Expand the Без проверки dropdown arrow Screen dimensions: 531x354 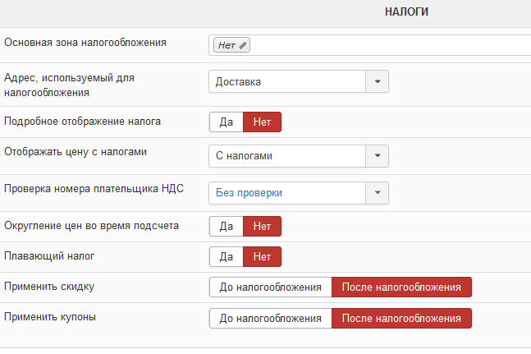point(378,193)
